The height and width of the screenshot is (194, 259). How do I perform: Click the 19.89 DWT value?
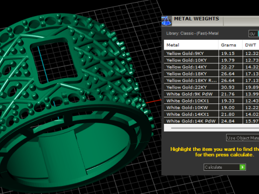(252, 87)
